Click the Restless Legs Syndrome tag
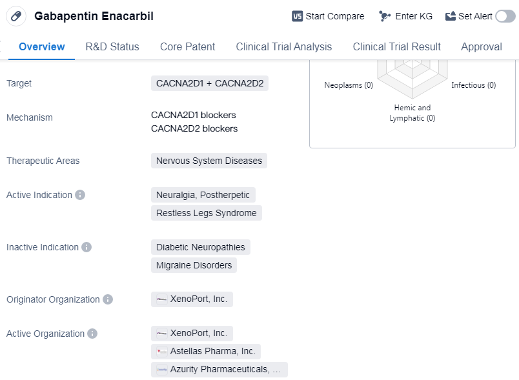The width and height of the screenshot is (519, 380). click(207, 213)
